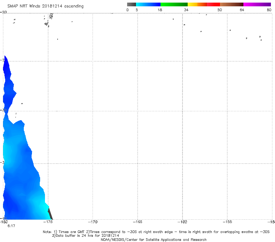Image resolution: width=275 pixels, height=242 pixels.
Task: Click the dark gray low-wind patch at the swath's bottom edge
Action: tap(50, 214)
